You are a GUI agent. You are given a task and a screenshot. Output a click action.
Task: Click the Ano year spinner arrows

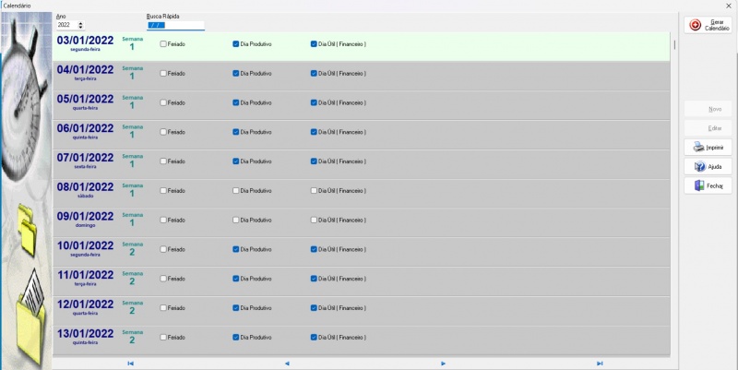tap(80, 25)
